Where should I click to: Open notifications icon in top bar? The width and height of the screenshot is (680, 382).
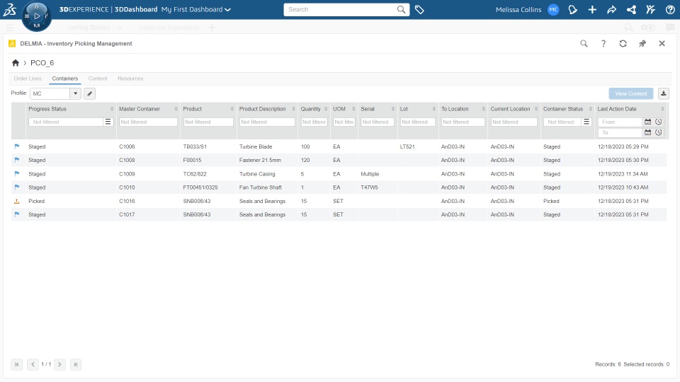coord(573,9)
